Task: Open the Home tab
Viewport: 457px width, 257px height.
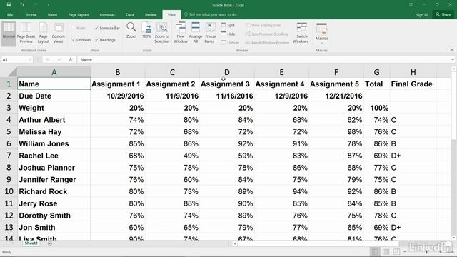Action: tap(31, 14)
